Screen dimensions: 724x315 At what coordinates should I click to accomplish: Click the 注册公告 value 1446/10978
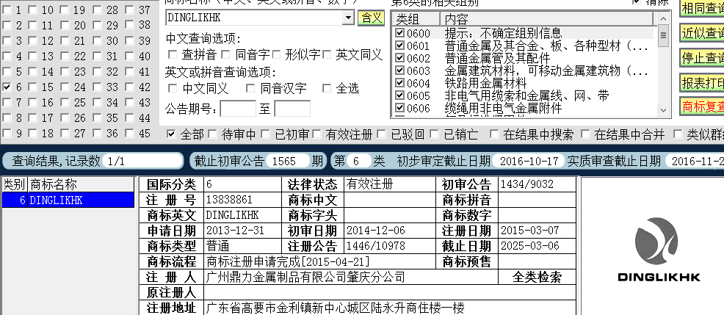click(x=375, y=246)
